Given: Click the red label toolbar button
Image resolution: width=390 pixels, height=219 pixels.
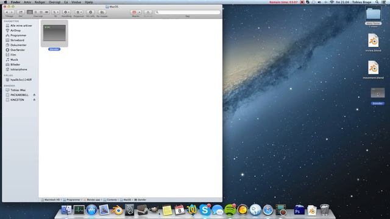Looking at the screenshot, I should (134, 12).
